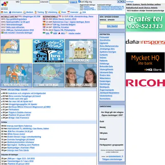
Task: Open the Gotlands district link
Action: tap(104, 55)
